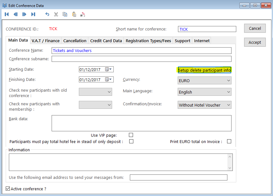This screenshot has height=196, width=273.
Task: Click Setup delete participant info button
Action: coord(204,70)
